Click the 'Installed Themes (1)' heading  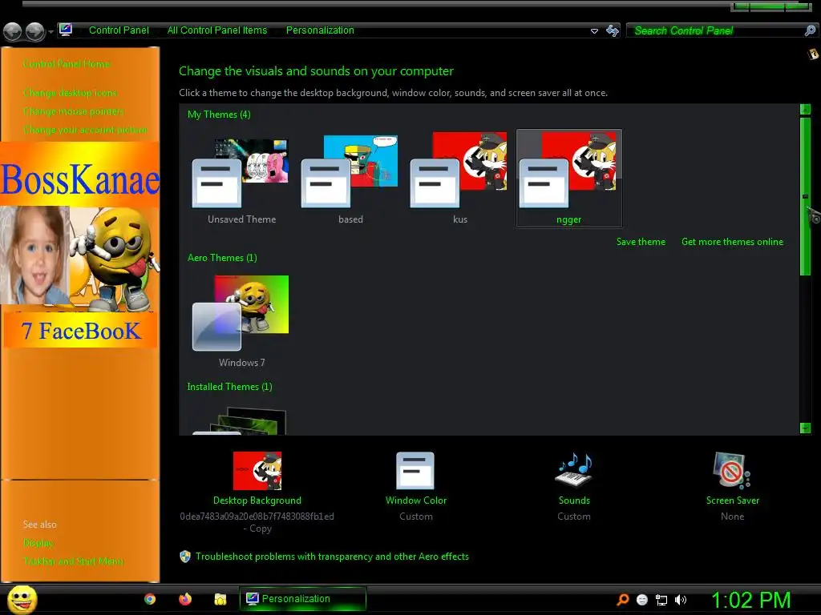click(229, 387)
